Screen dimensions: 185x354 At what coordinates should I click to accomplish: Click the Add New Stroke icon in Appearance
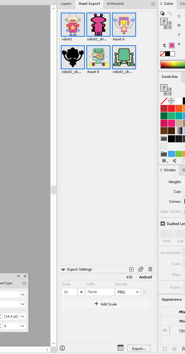pos(165,349)
